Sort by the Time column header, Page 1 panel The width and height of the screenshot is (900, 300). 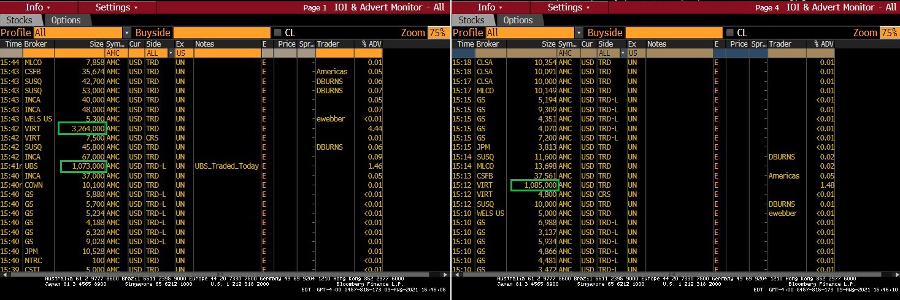point(12,44)
